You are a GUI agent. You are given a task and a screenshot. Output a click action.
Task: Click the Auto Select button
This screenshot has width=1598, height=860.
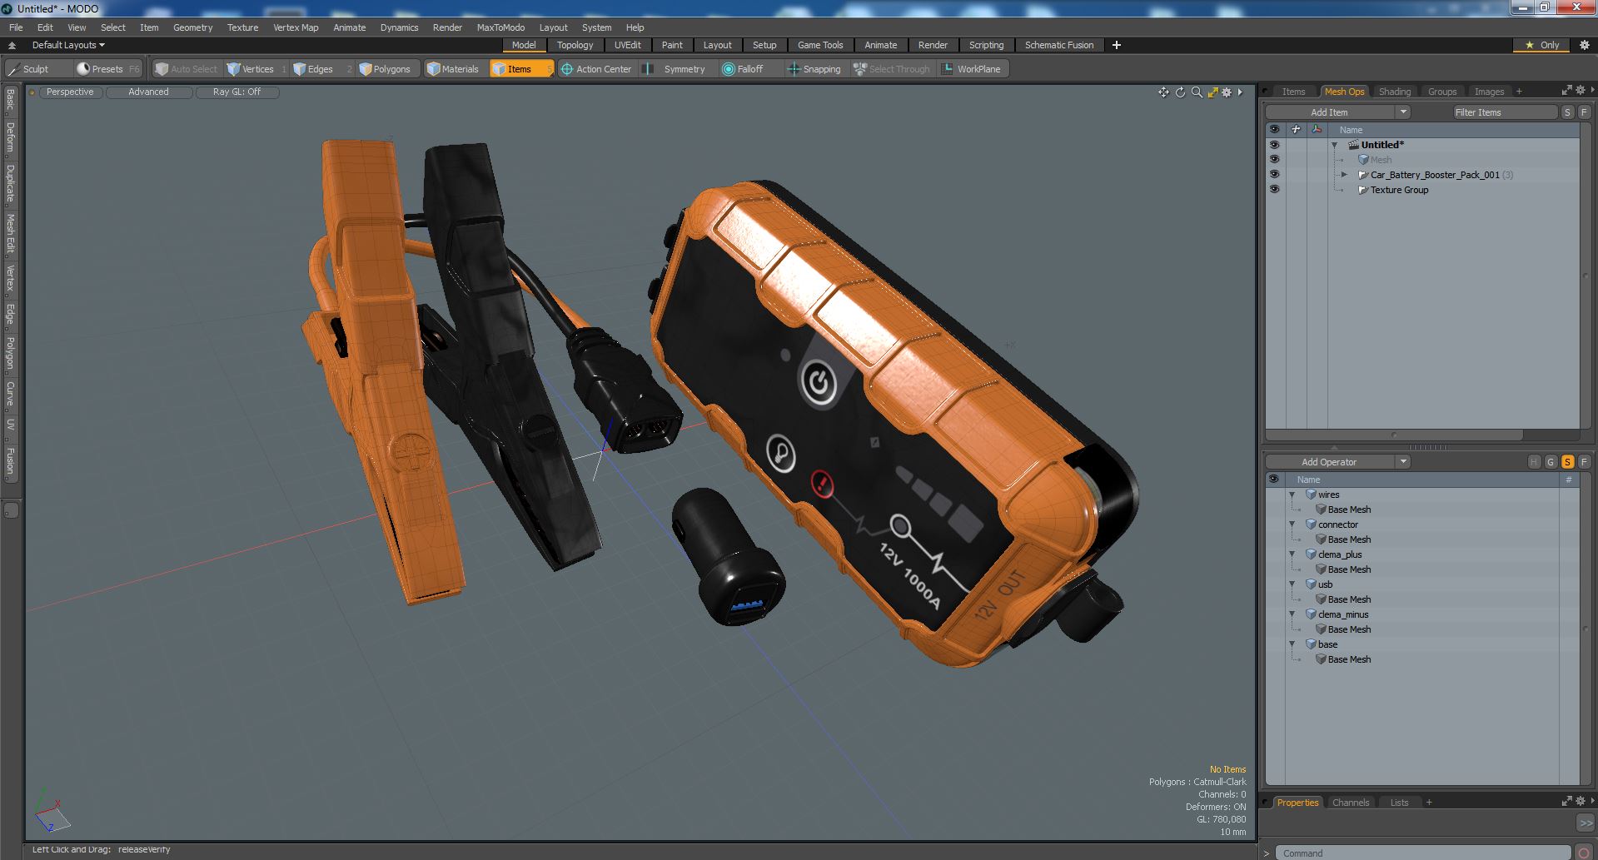[x=186, y=69]
